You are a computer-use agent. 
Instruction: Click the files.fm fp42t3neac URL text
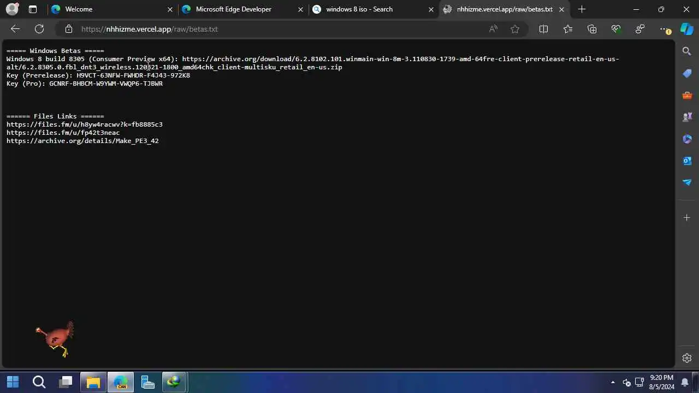[63, 133]
